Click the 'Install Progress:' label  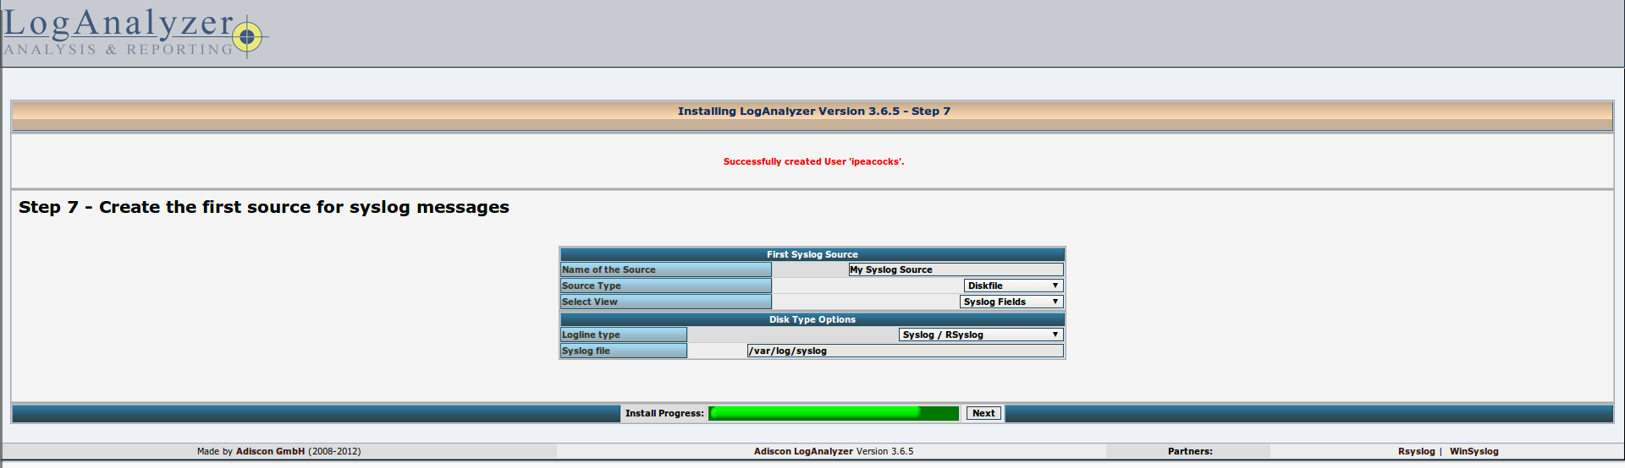(x=664, y=413)
